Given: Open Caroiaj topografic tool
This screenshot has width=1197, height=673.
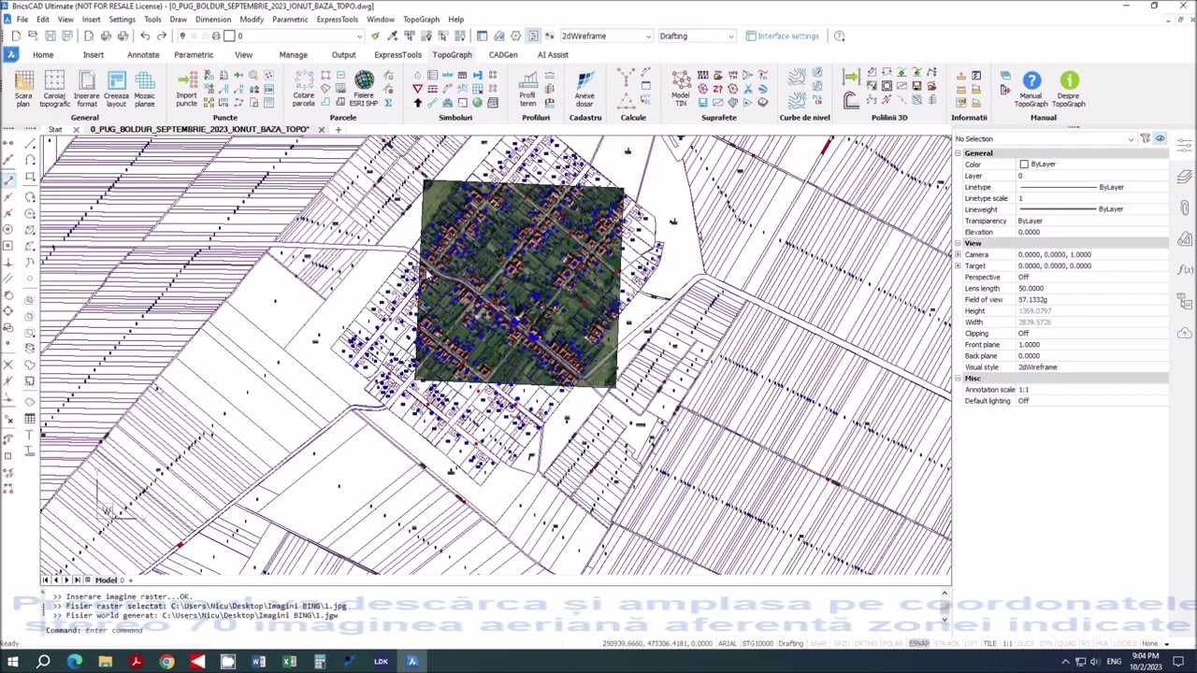Looking at the screenshot, I should 54,89.
